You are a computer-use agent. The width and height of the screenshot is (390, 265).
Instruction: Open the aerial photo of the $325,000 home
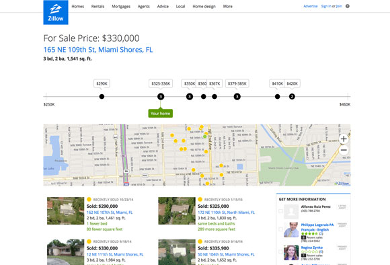tap(177, 211)
